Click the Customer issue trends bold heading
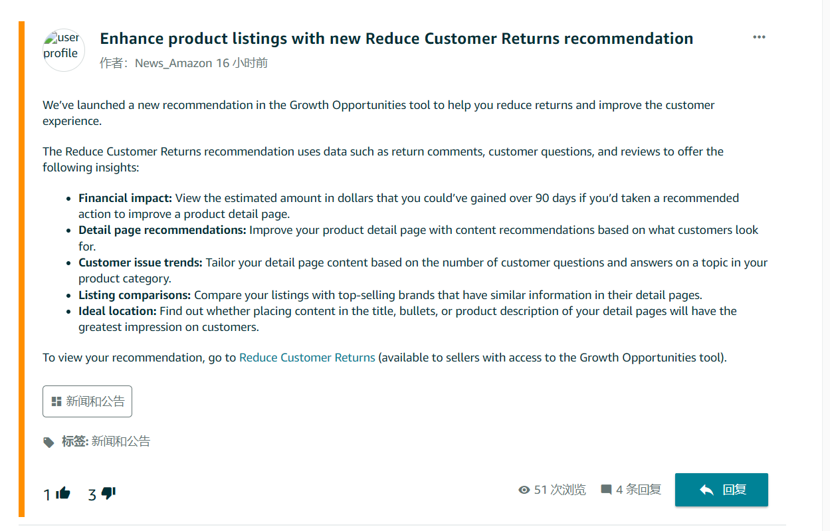This screenshot has height=531, width=830. click(140, 263)
